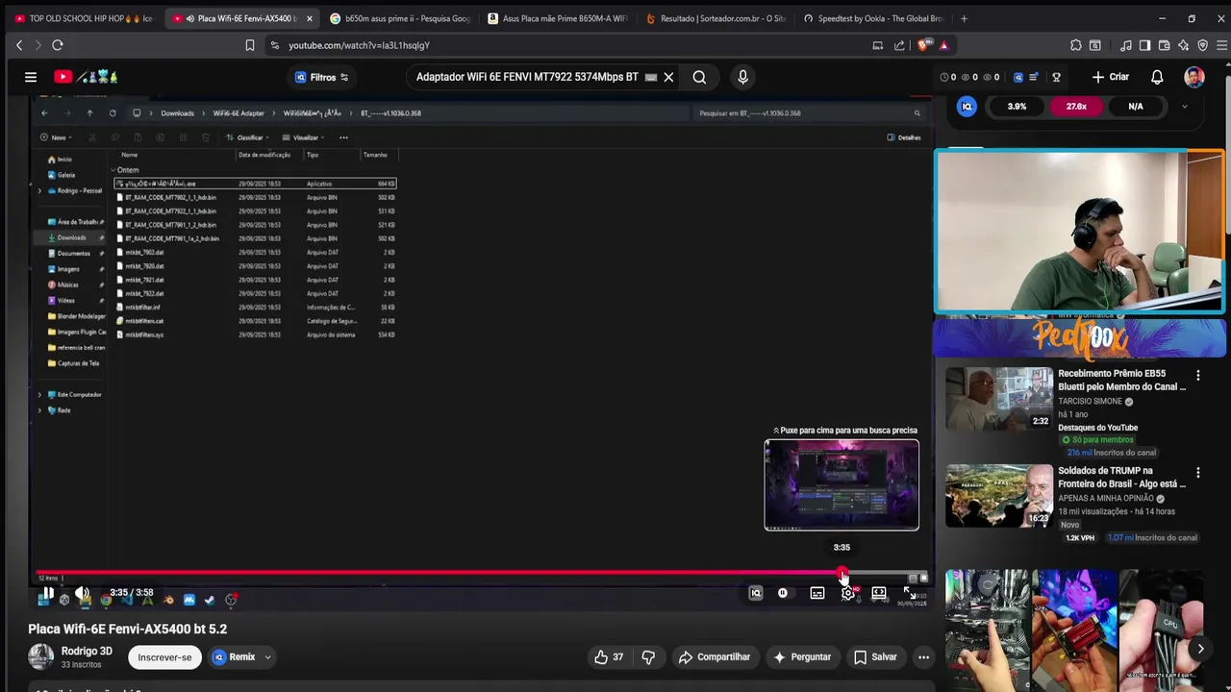Viewport: 1231px width, 692px height.
Task: Click the 3.9% stat pill
Action: tap(1017, 107)
